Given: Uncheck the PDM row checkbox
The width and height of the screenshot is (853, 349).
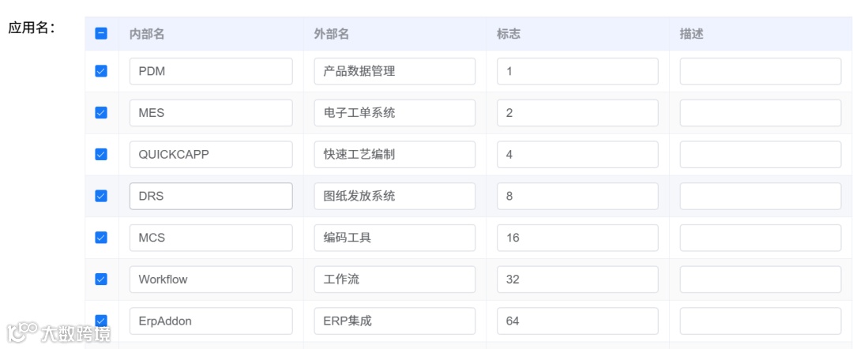Looking at the screenshot, I should click(x=101, y=71).
